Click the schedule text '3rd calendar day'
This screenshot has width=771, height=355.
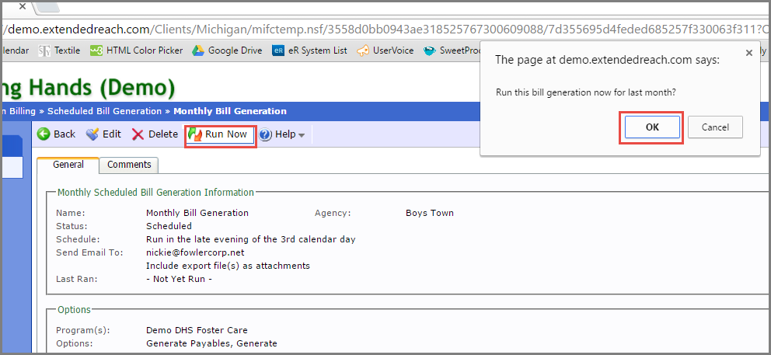[x=318, y=239]
